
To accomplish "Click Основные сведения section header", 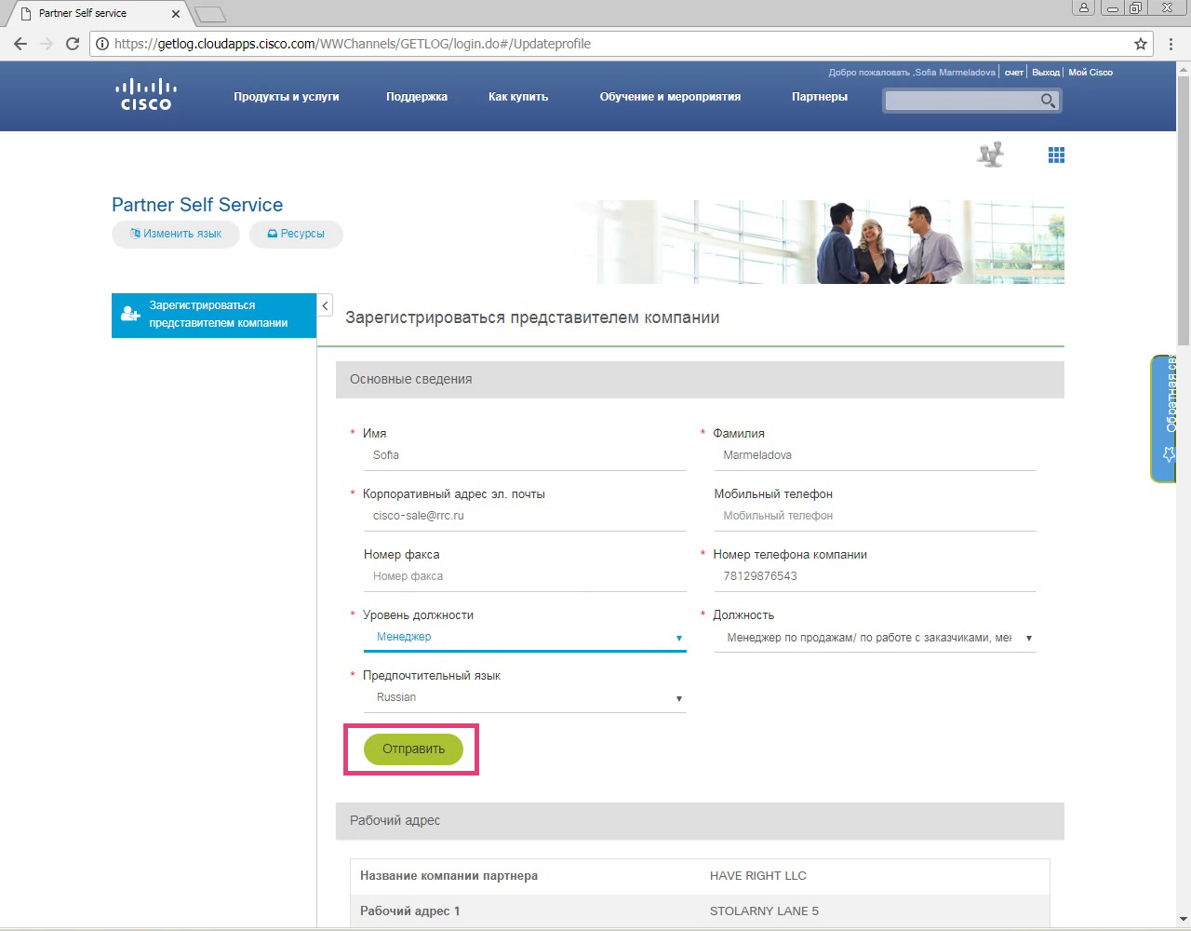I will (700, 380).
